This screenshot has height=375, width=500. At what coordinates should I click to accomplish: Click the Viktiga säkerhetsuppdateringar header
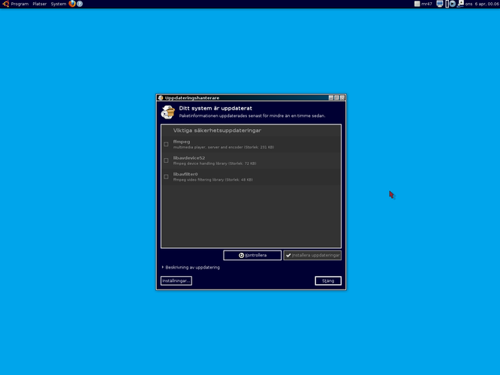(x=217, y=130)
